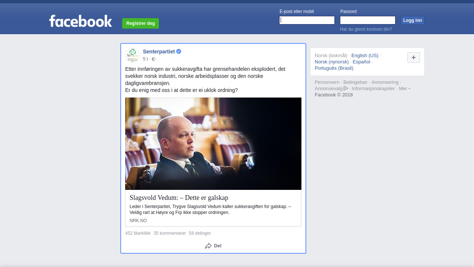Switch language to Español
This screenshot has width=474, height=267.
pos(361,62)
